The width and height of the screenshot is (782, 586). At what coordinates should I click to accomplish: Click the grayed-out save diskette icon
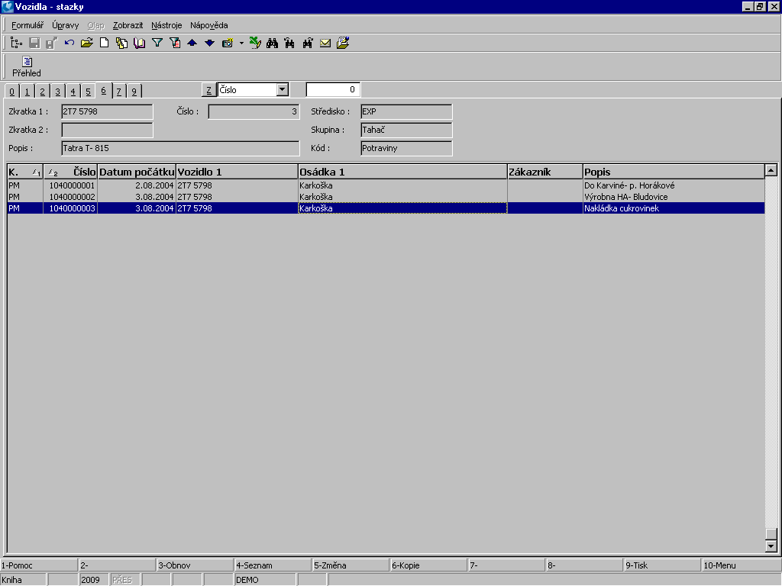[x=34, y=43]
